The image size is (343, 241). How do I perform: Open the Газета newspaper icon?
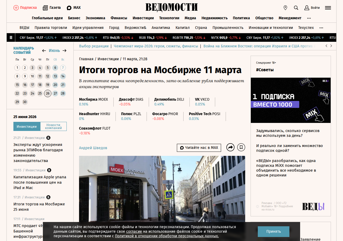45,8
